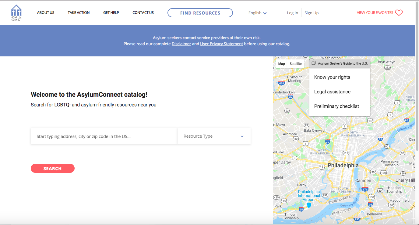Click the Tinicum Township map label

291,216
